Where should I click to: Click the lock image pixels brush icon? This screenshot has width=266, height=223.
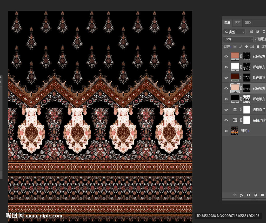[241, 47]
